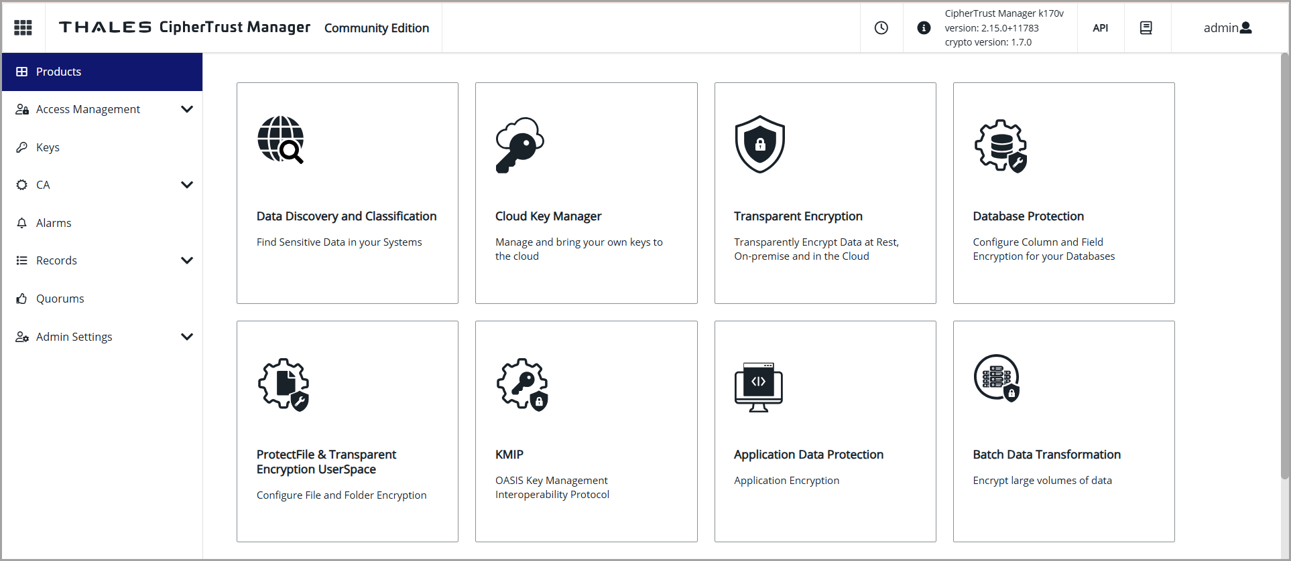Click the Records list icon in sidebar
This screenshot has width=1291, height=561.
point(22,260)
